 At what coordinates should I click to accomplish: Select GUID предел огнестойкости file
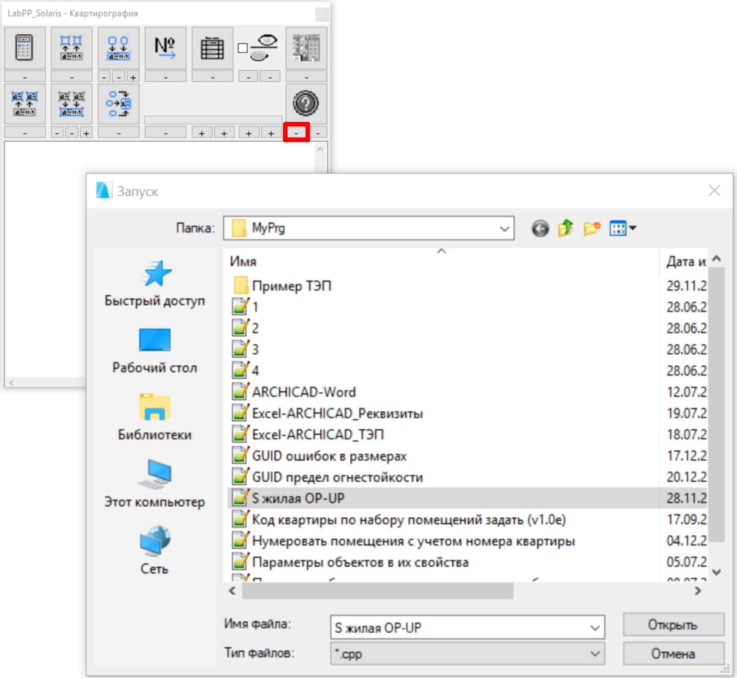328,477
